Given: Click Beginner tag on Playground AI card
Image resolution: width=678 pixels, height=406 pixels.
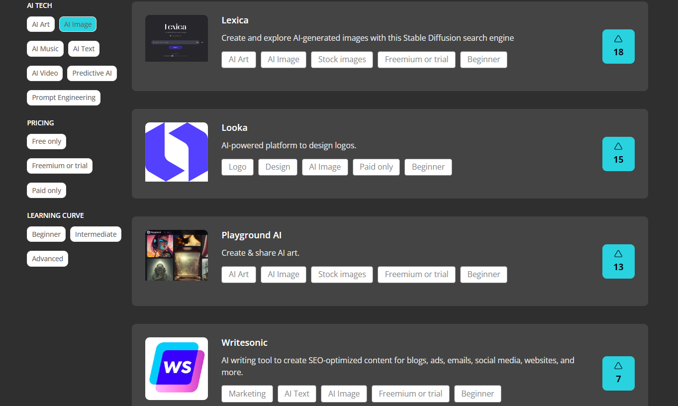Looking at the screenshot, I should [484, 275].
